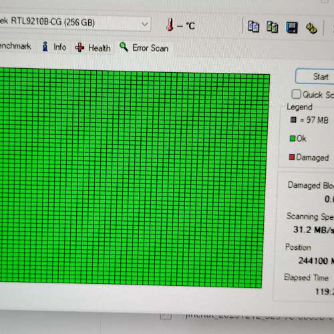
Task: Copy results to clipboard icon
Action: 253,27
